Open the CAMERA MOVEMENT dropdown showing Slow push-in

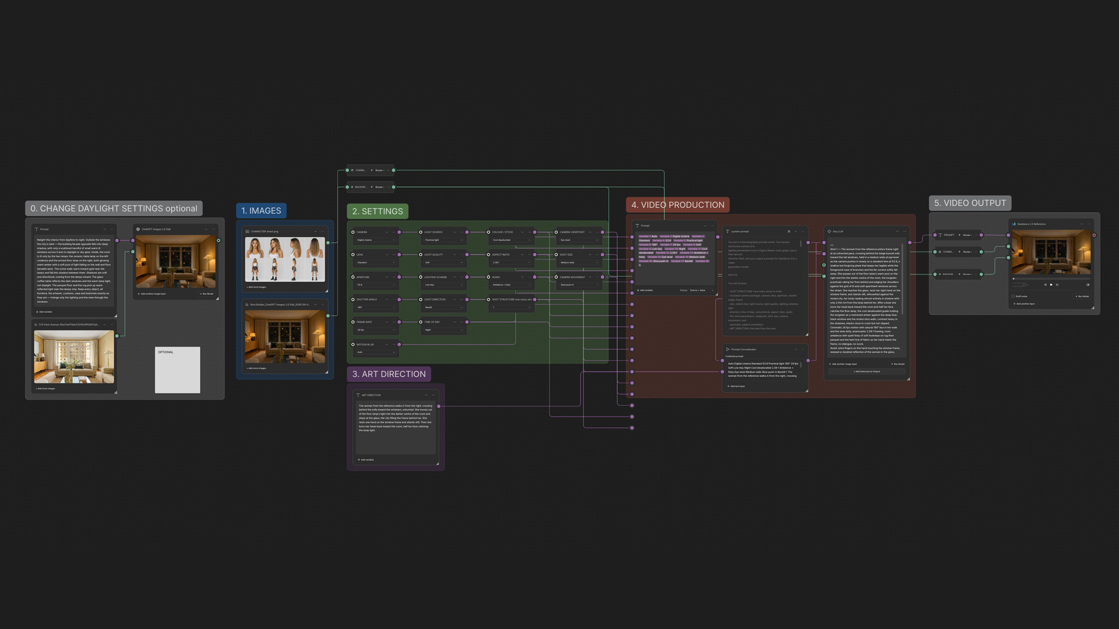tap(579, 285)
